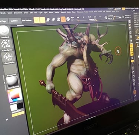Screen dimensions: 139x135
Task: Toggle the yellow Draw mode button
Action: click(43, 20)
